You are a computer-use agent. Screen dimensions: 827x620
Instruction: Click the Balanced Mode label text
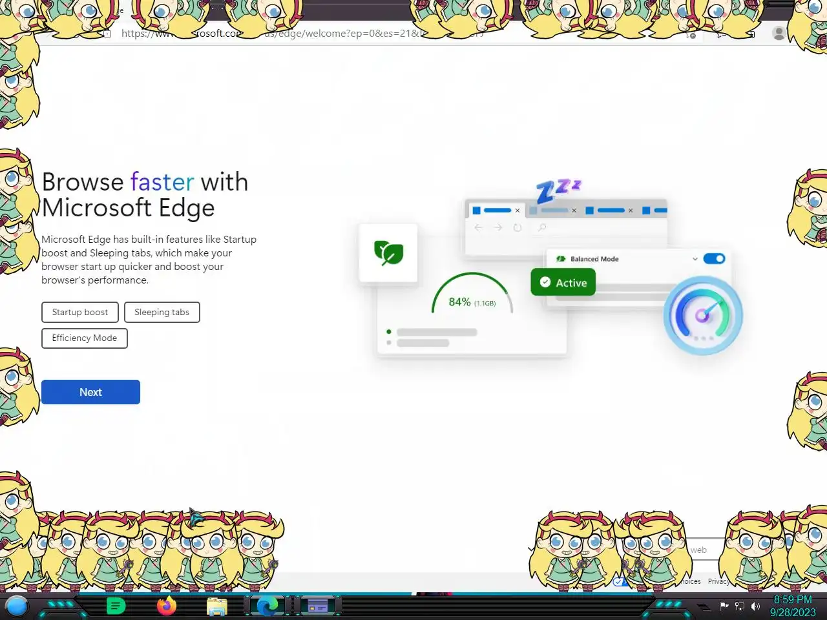click(x=594, y=259)
